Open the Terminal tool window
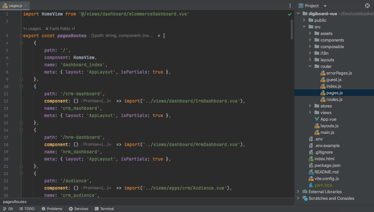 (104, 209)
